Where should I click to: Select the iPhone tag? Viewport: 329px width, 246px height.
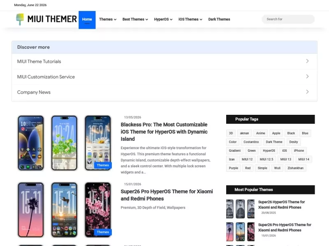point(299,150)
